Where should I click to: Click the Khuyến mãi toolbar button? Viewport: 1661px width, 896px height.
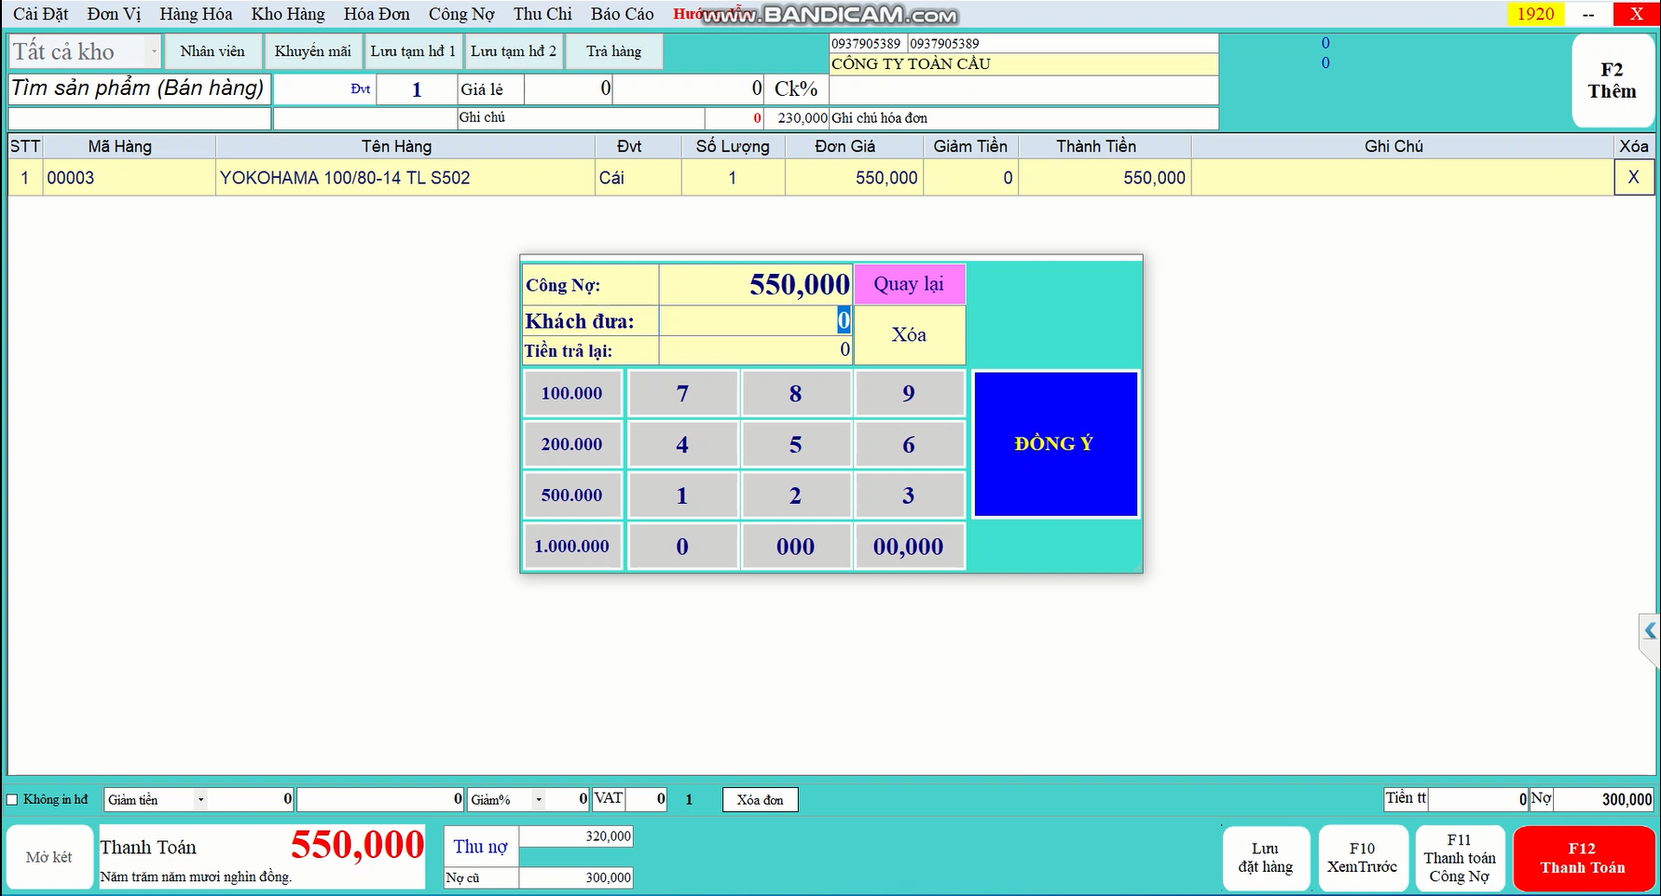point(312,51)
